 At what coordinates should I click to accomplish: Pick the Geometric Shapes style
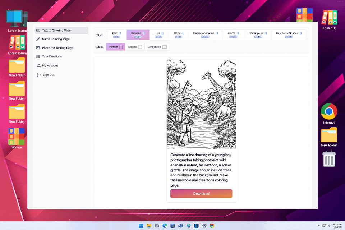(x=289, y=35)
